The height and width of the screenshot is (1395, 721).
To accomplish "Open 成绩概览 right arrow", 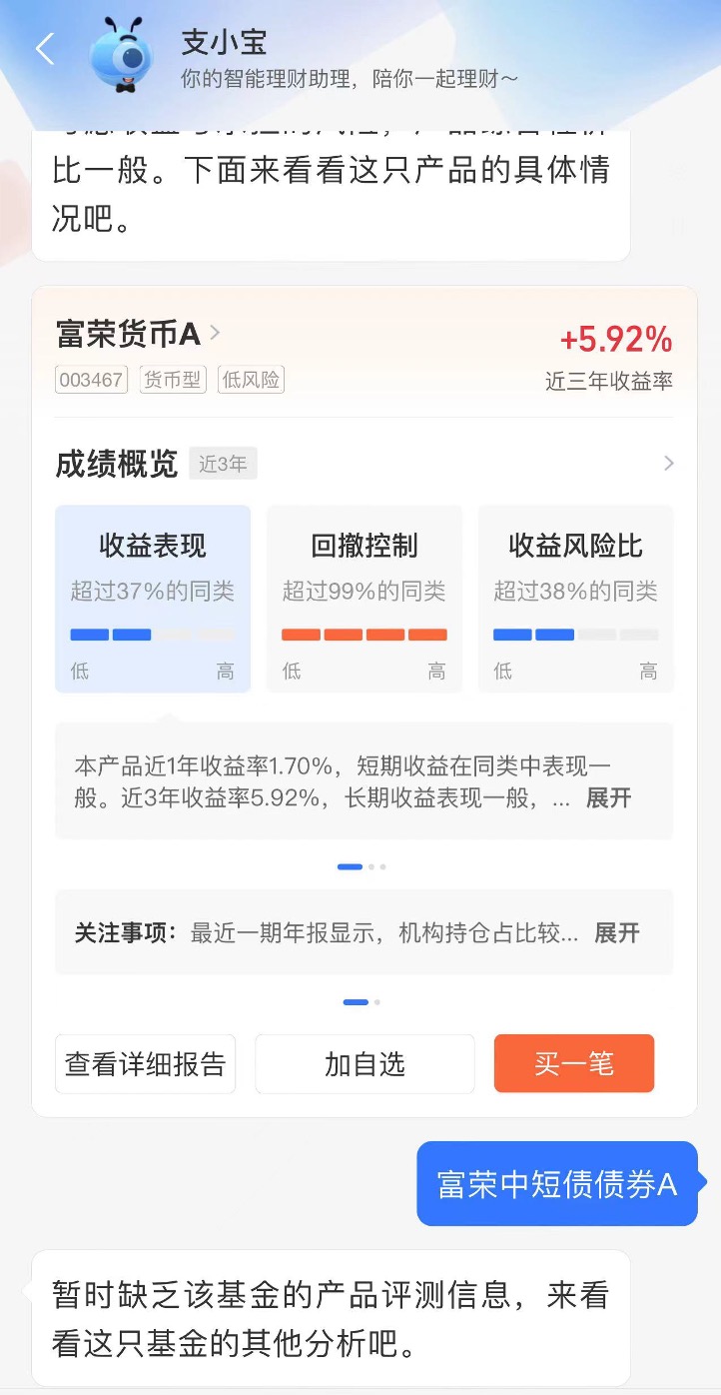I will [668, 464].
